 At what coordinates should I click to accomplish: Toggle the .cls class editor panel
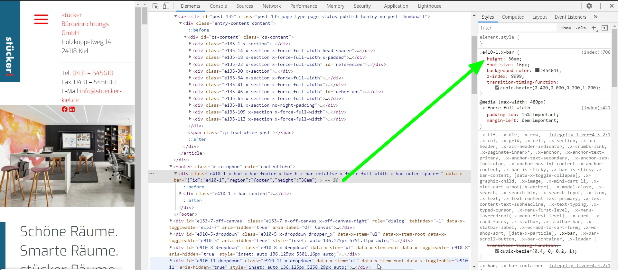[x=581, y=28]
